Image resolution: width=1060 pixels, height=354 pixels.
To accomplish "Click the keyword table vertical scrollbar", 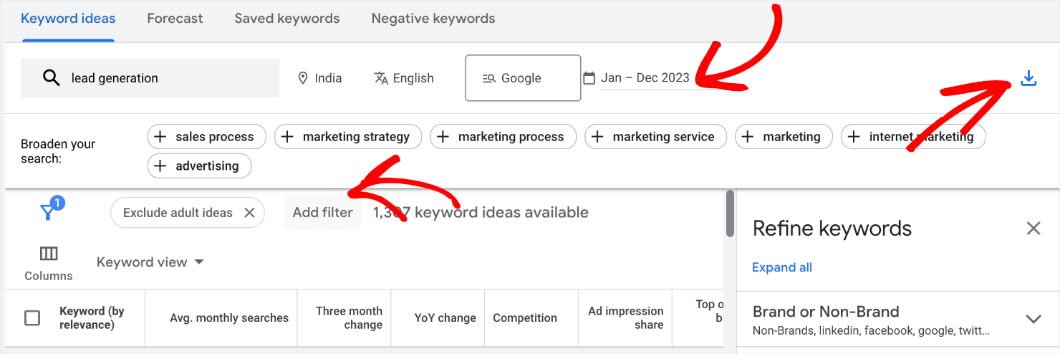I will click(x=730, y=214).
